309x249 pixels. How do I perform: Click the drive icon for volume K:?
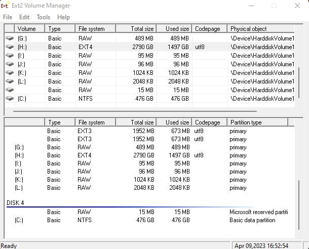tap(10, 73)
